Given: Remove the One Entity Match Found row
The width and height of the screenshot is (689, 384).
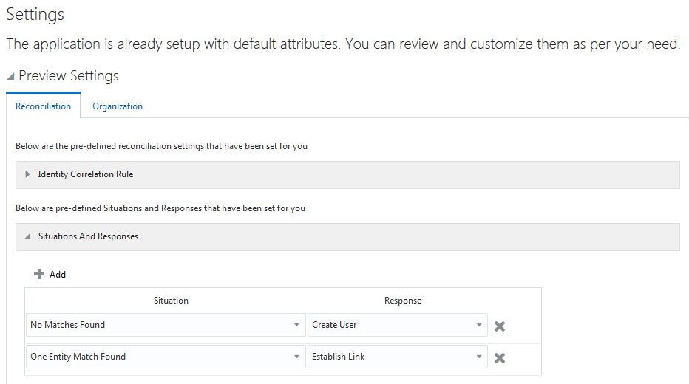Looking at the screenshot, I should click(500, 357).
